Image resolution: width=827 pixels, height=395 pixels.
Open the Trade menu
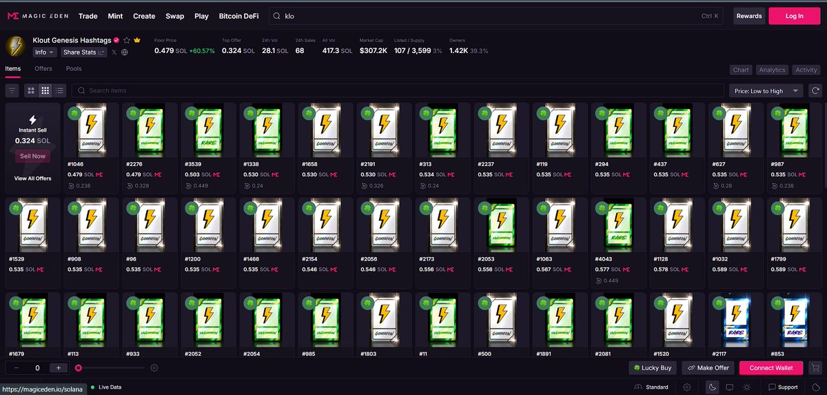[x=88, y=16]
